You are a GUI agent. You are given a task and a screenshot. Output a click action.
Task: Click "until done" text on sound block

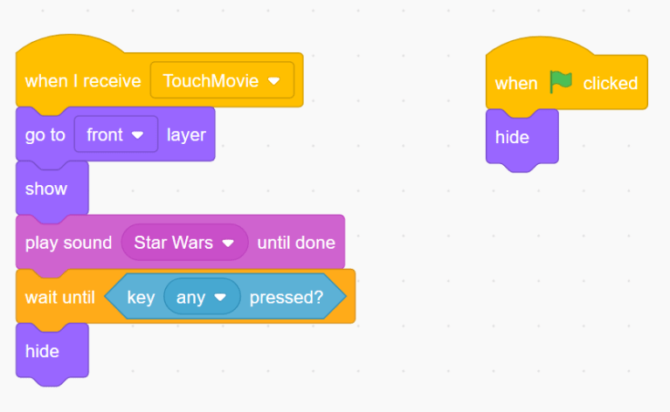[x=296, y=243]
